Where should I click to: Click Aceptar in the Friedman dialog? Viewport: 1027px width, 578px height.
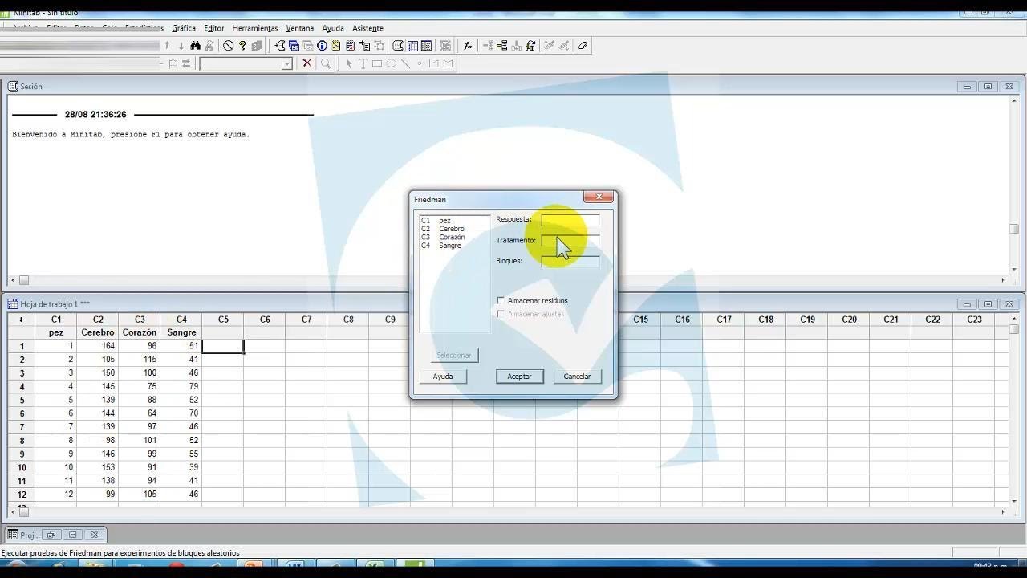click(519, 376)
